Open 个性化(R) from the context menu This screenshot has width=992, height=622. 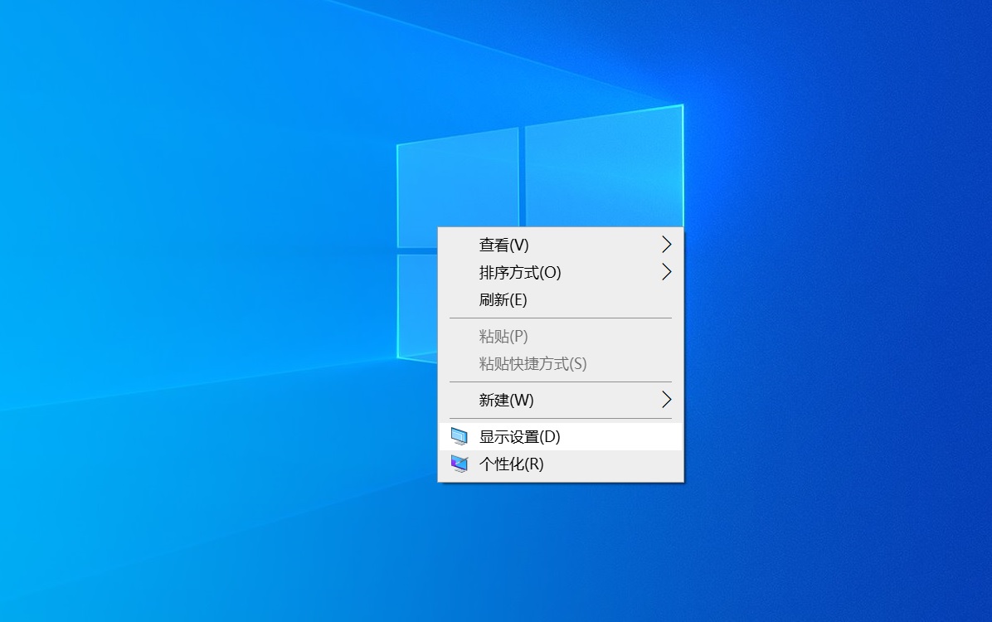click(x=561, y=464)
